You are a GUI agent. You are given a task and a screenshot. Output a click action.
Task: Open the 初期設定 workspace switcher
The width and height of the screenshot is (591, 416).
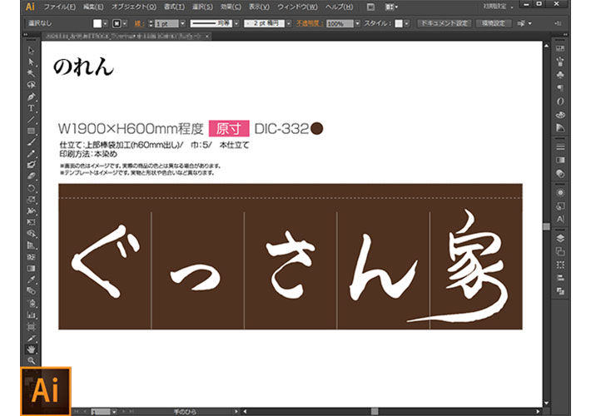[x=498, y=7]
